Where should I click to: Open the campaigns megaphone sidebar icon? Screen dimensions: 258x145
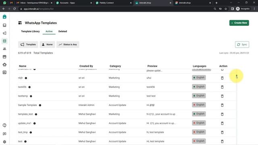(x=4, y=33)
